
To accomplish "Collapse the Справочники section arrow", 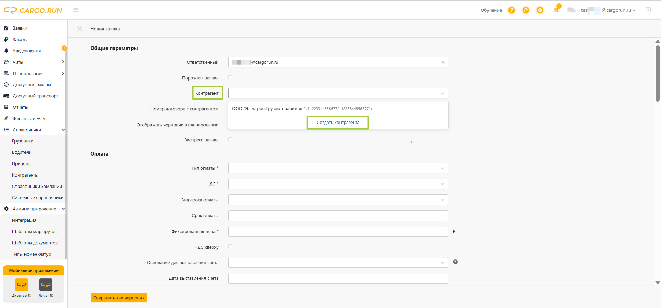I will pyautogui.click(x=63, y=130).
